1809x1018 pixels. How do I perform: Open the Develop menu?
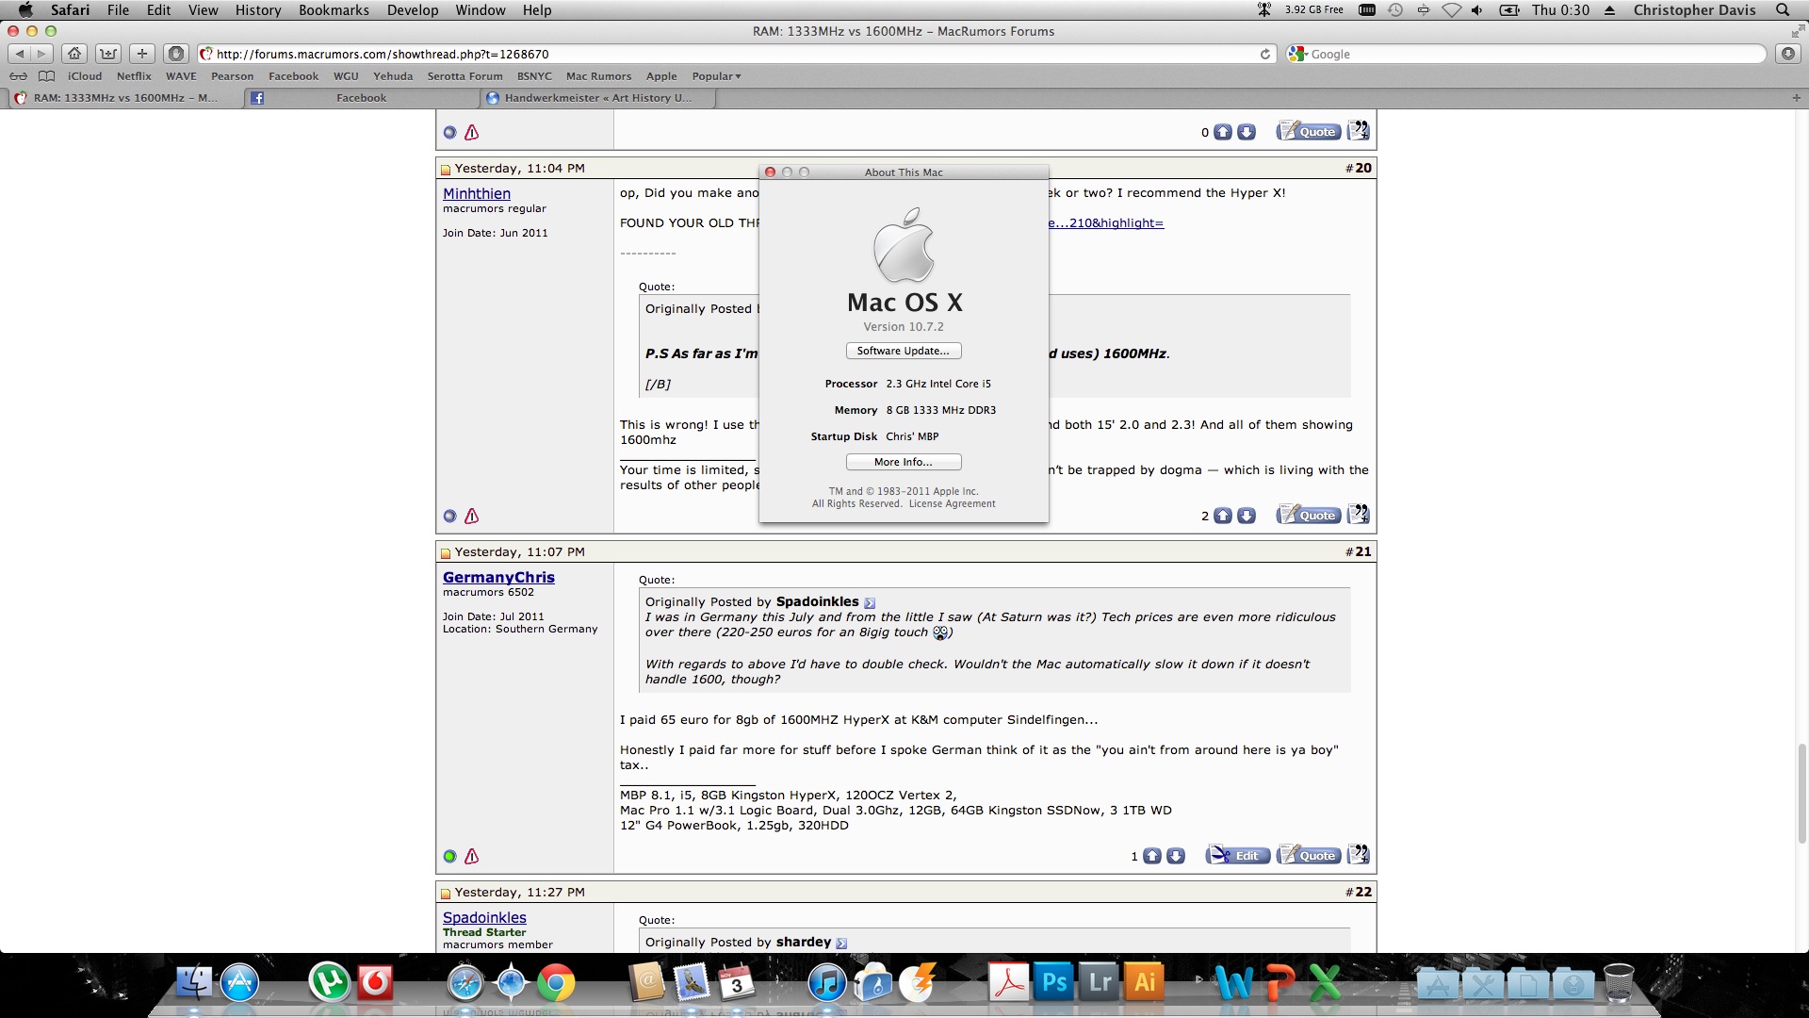[413, 9]
